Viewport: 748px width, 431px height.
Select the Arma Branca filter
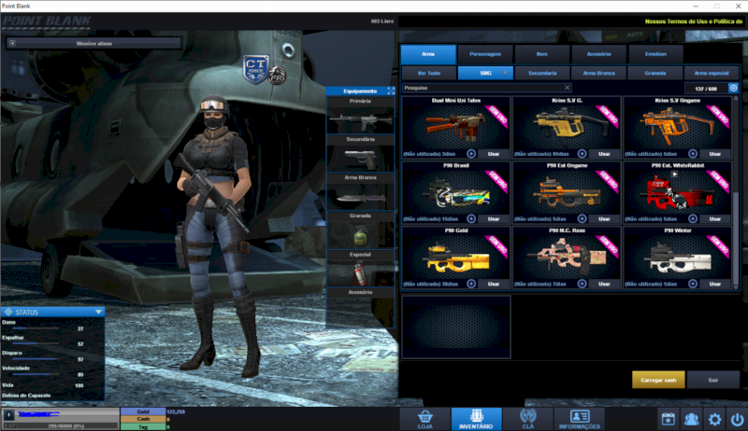click(598, 73)
